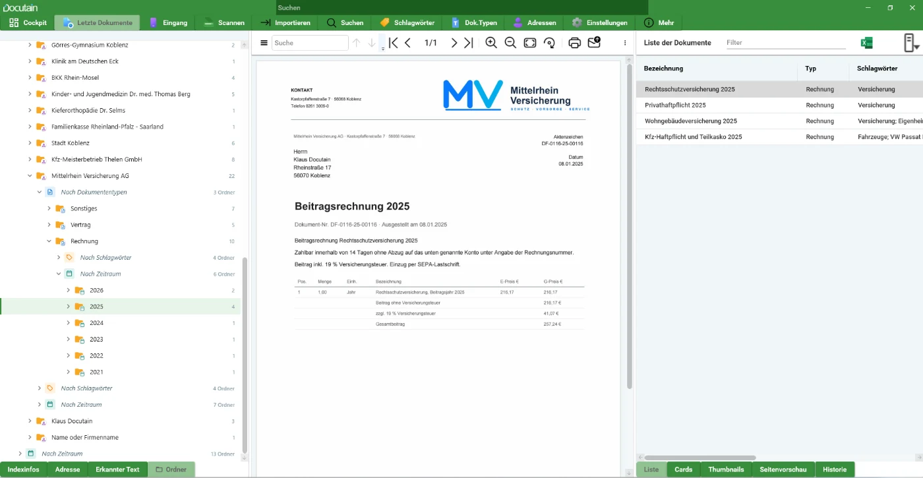The width and height of the screenshot is (923, 478).
Task: Show the Erkannter Text tab
Action: point(117,469)
